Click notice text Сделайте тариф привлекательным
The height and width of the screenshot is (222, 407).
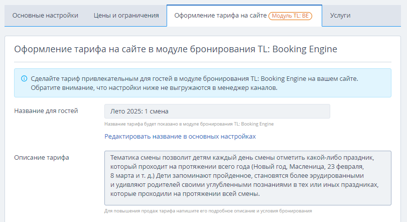coord(194,83)
